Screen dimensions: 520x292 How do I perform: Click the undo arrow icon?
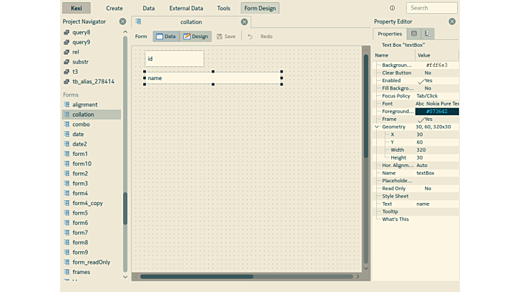click(250, 37)
